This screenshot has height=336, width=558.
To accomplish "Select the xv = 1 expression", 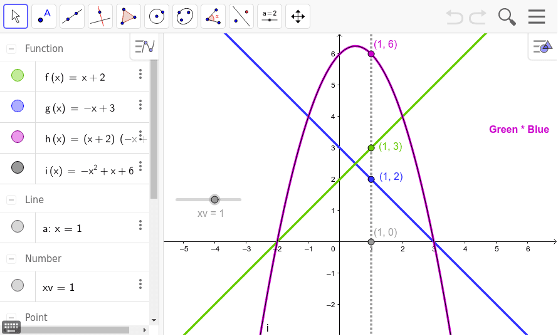I will [x=58, y=288].
